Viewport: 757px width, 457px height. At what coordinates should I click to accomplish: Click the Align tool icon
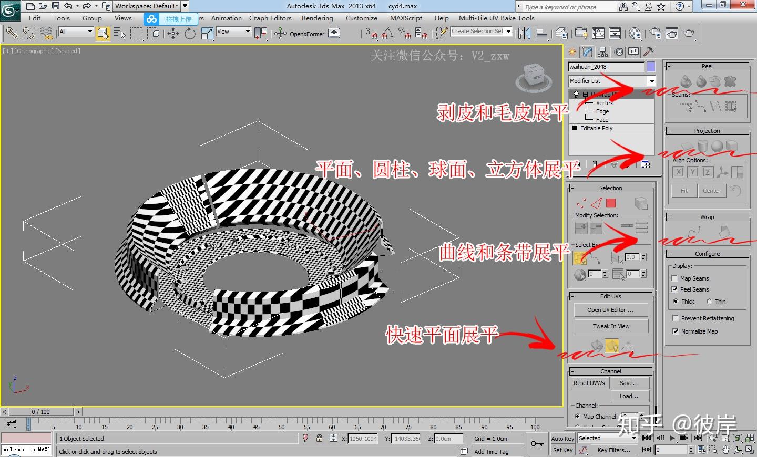(541, 34)
